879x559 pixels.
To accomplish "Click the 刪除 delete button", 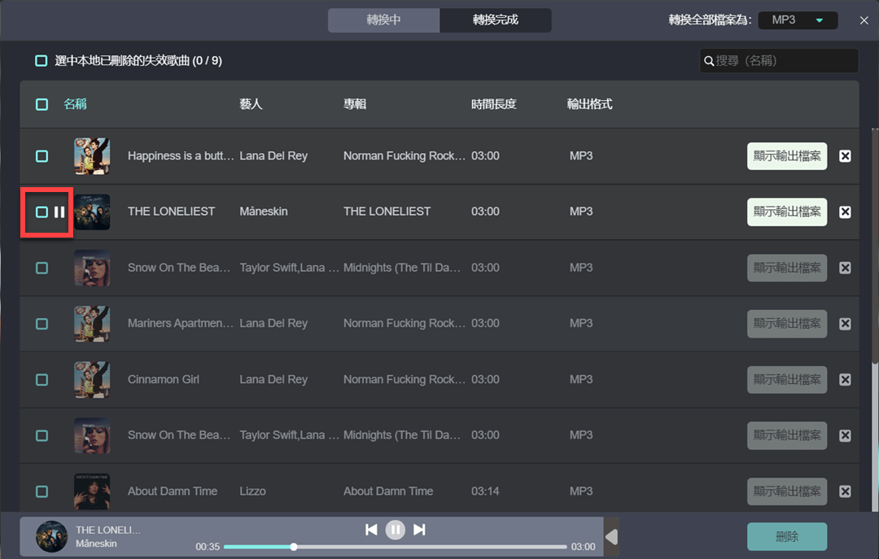I will coord(786,536).
